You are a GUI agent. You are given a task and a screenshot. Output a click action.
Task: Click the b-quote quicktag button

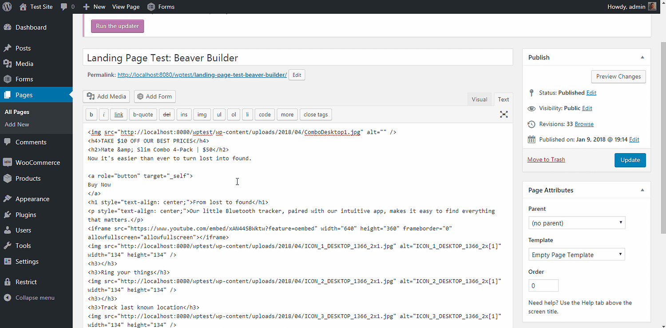click(143, 115)
